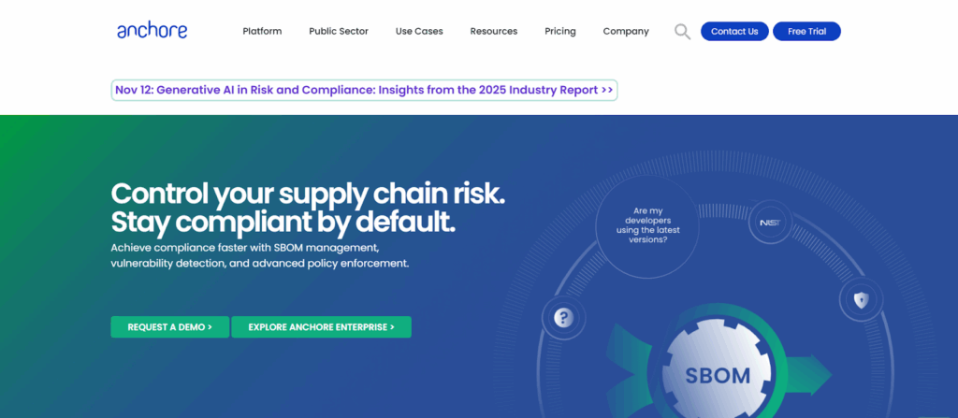Click the shield icon in the graphic
Screen dimensions: 958x418
[861, 300]
